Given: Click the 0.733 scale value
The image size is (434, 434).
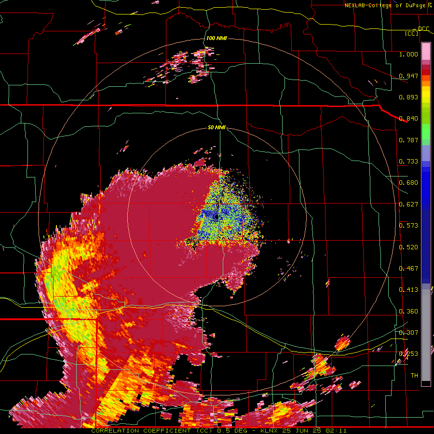Looking at the screenshot, I should click(408, 162).
